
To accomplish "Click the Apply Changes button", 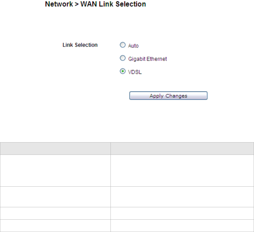I will tap(168, 96).
